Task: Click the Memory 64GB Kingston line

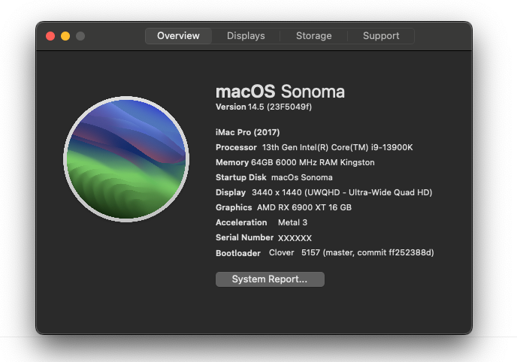Action: click(295, 162)
